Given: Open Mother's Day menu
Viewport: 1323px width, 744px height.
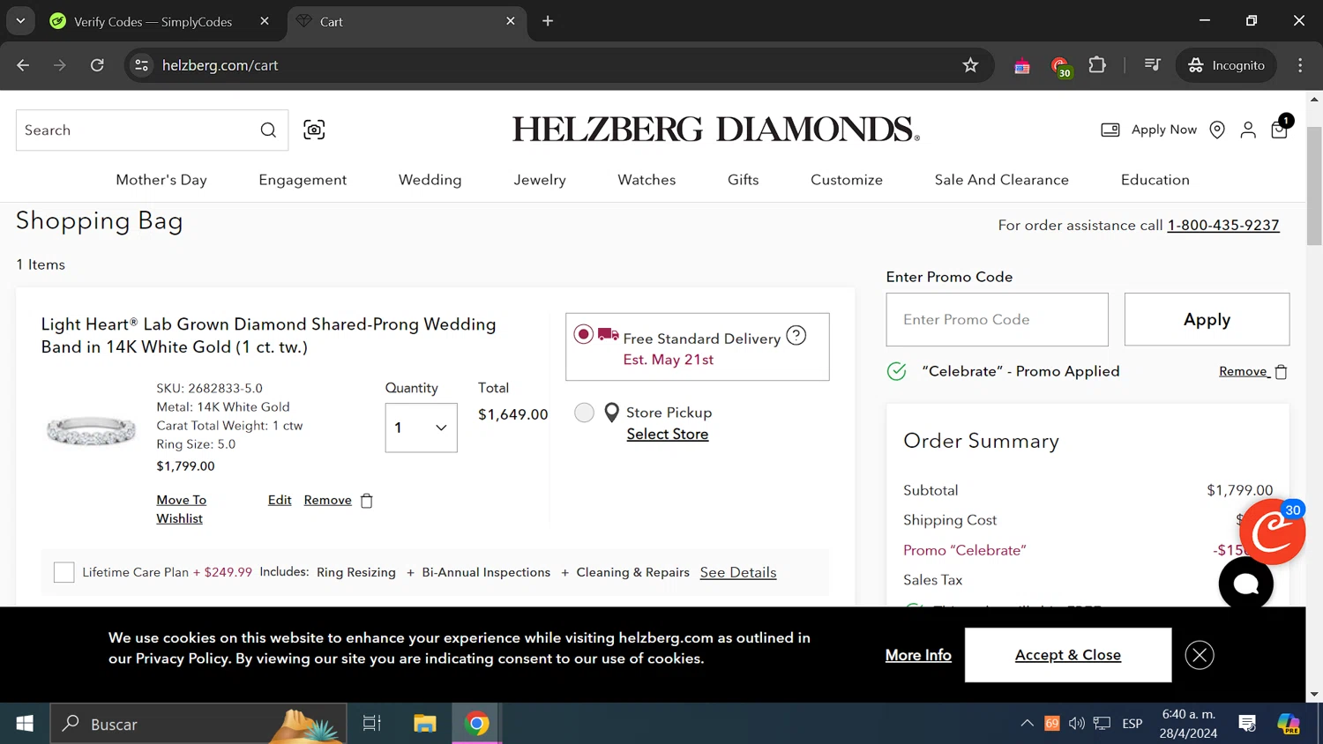Looking at the screenshot, I should click(x=161, y=180).
